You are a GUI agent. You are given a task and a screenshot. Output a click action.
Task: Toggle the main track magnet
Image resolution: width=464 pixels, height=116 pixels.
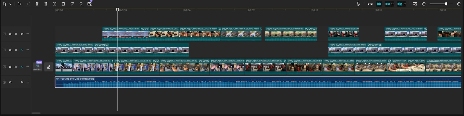point(370,4)
